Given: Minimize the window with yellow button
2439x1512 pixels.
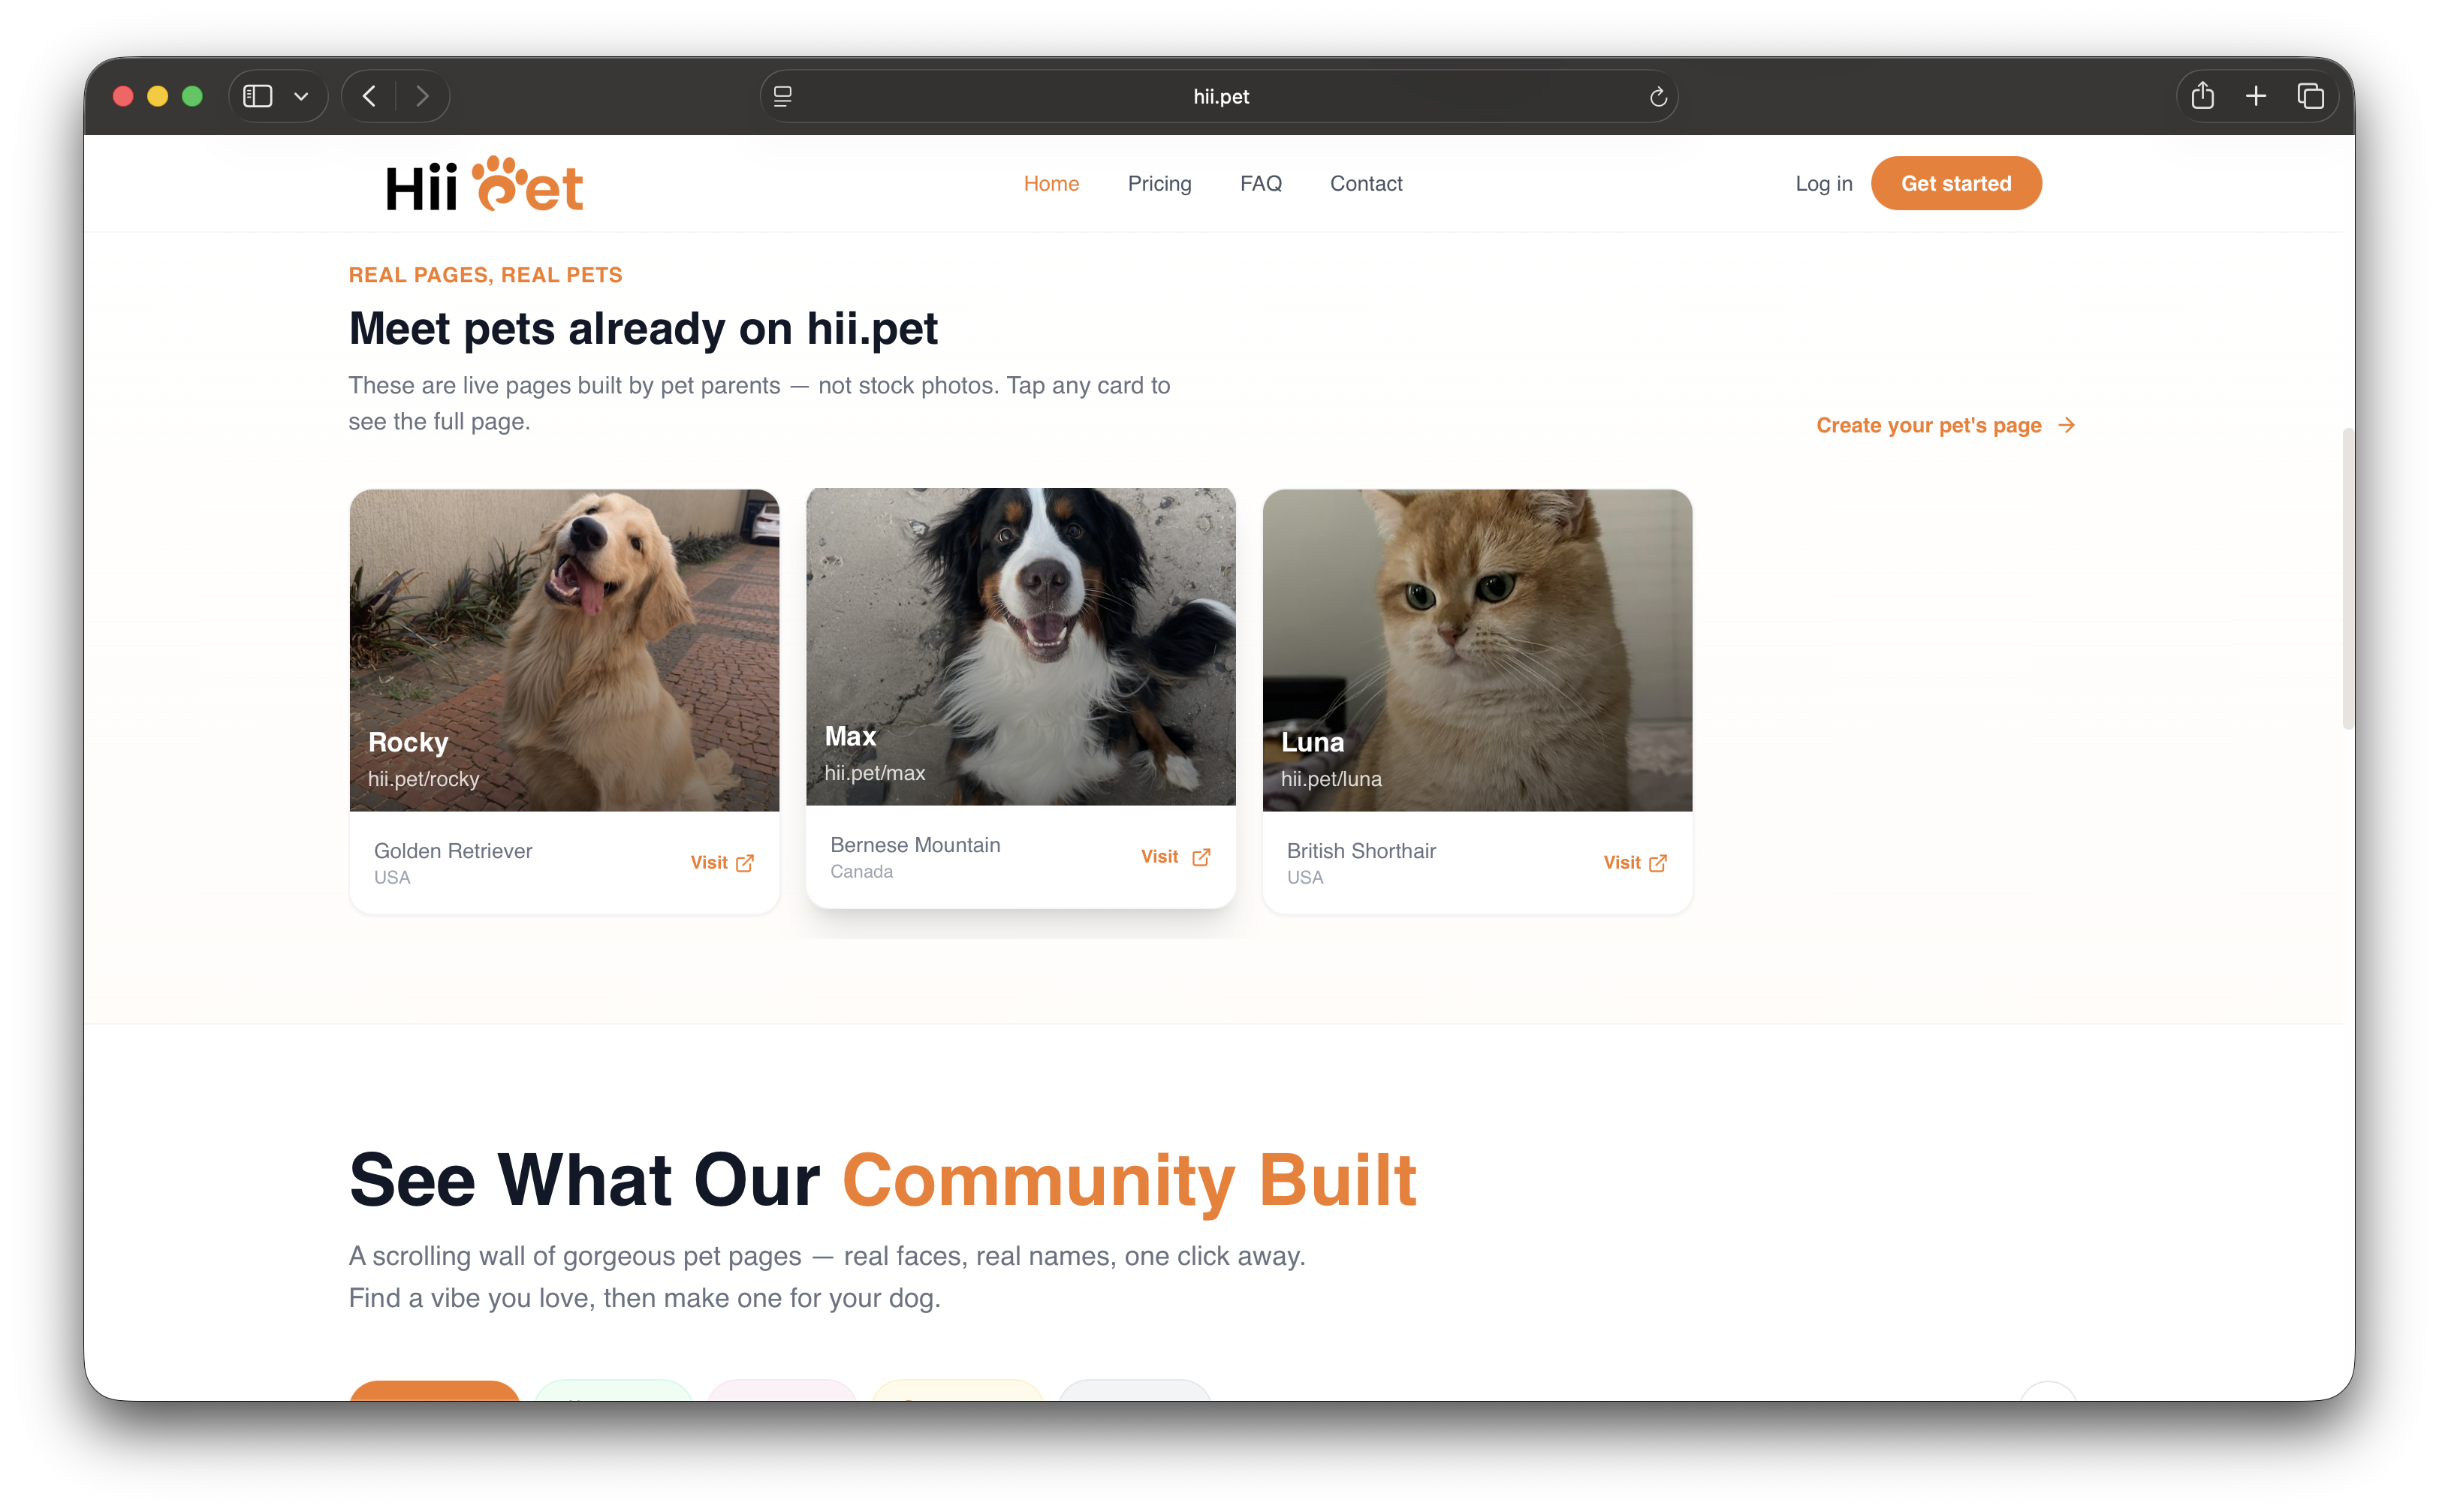Looking at the screenshot, I should pos(157,96).
